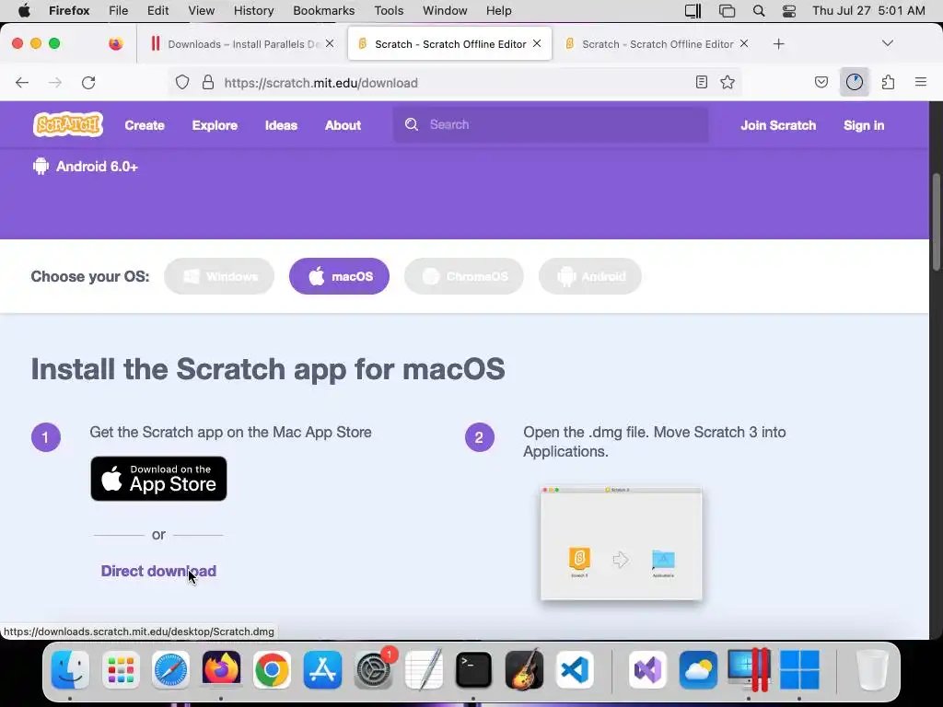This screenshot has width=943, height=707.
Task: Reload the page with the refresh icon
Action: 88,82
